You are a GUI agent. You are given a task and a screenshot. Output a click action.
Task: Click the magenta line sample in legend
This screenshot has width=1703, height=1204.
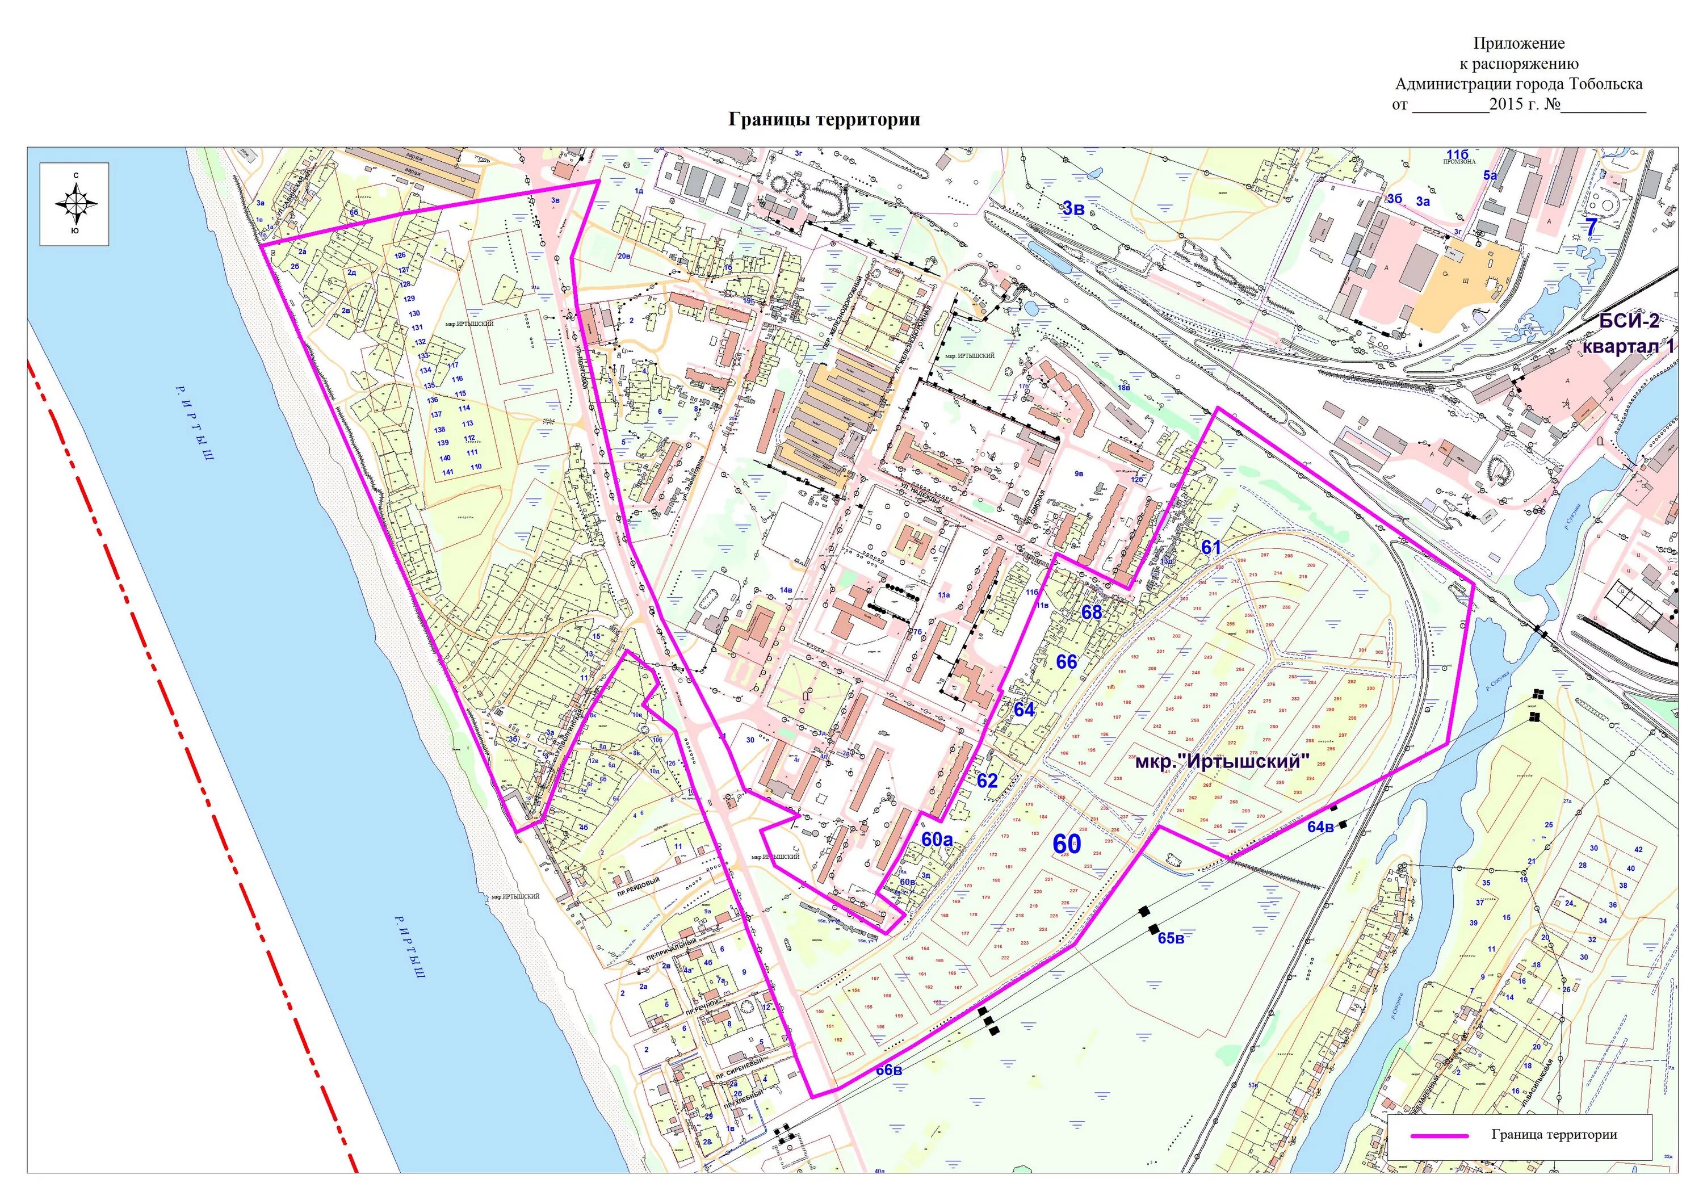(1439, 1136)
